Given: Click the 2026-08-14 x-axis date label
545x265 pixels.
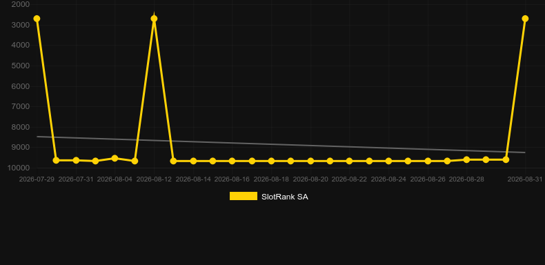Looking at the screenshot, I should 193,179.
